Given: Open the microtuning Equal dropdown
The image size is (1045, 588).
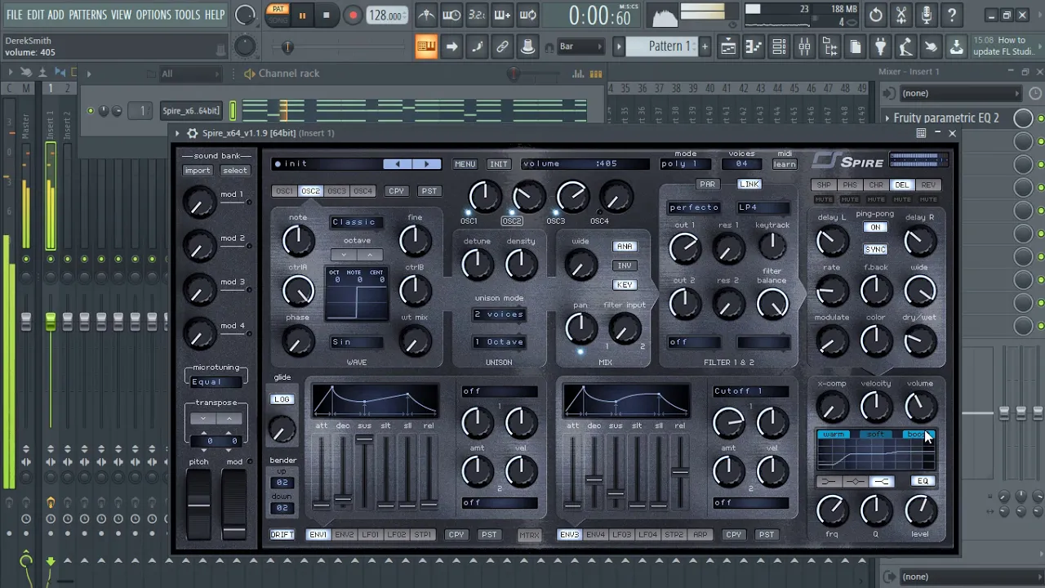Looking at the screenshot, I should (x=216, y=381).
